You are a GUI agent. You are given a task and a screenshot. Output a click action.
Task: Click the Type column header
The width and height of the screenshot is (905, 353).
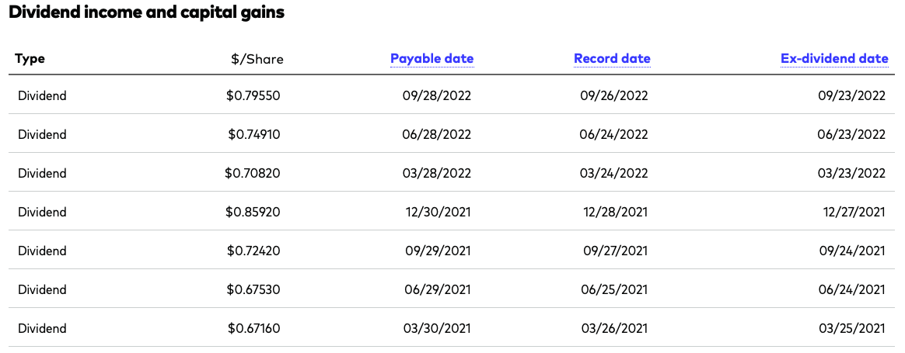pos(30,59)
